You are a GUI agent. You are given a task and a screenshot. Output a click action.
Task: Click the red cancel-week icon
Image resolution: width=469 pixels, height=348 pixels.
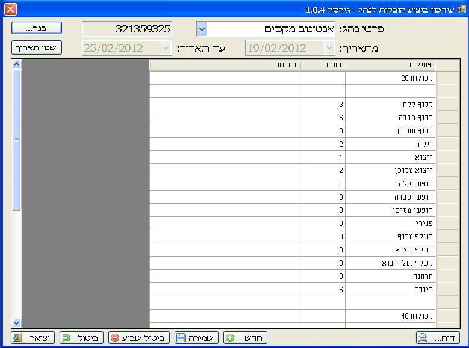pos(115,338)
